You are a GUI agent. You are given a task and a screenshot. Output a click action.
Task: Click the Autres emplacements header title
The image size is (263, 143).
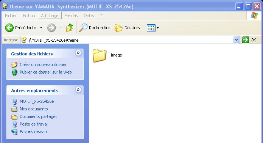click(35, 91)
